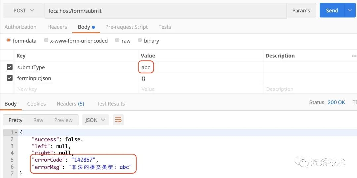Uncheck the formInputJson row checkbox
The image size is (357, 178).
click(10, 78)
